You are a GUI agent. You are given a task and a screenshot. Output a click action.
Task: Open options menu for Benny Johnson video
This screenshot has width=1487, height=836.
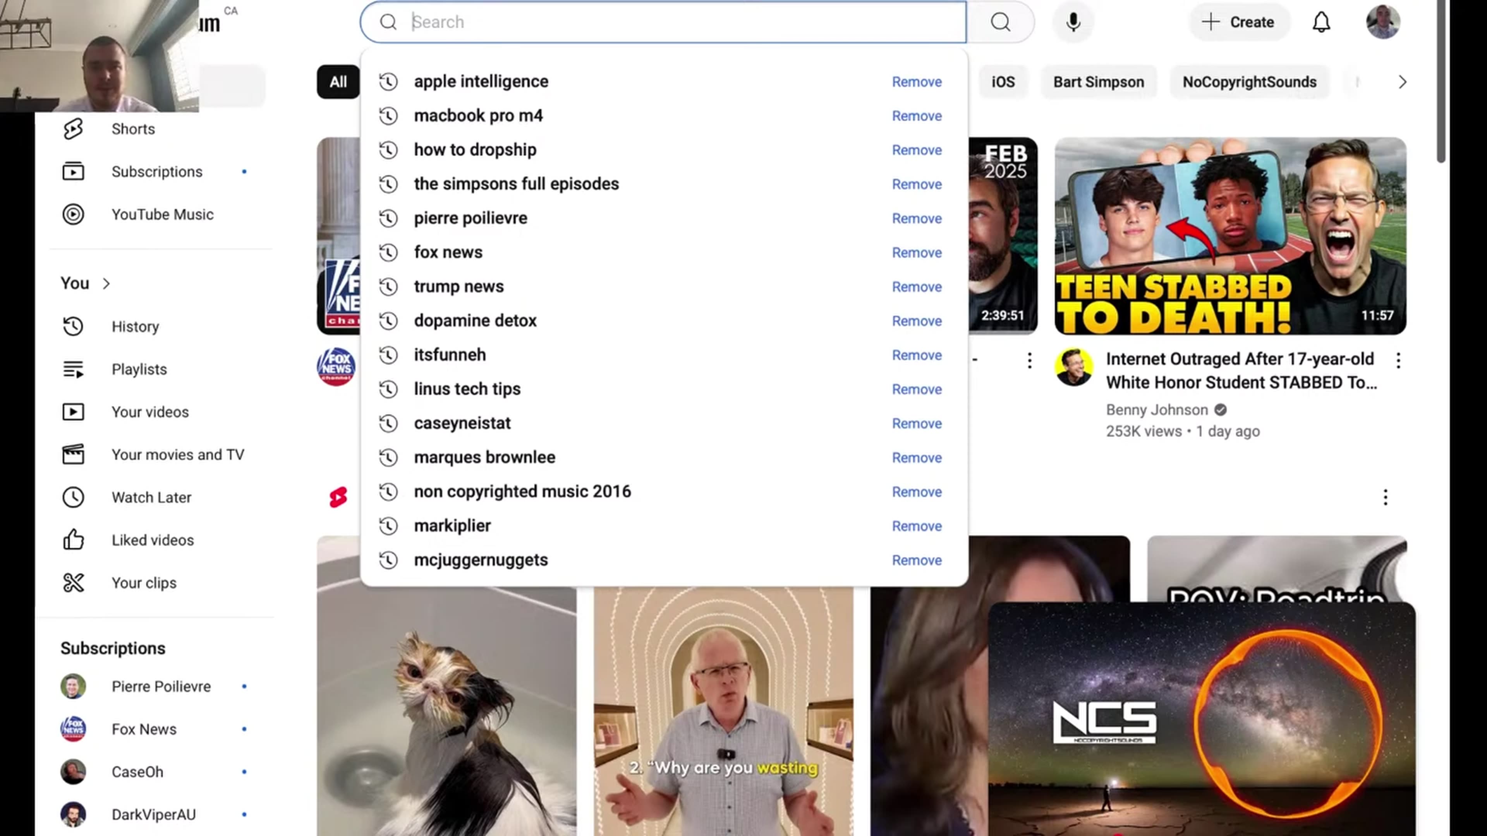coord(1398,361)
